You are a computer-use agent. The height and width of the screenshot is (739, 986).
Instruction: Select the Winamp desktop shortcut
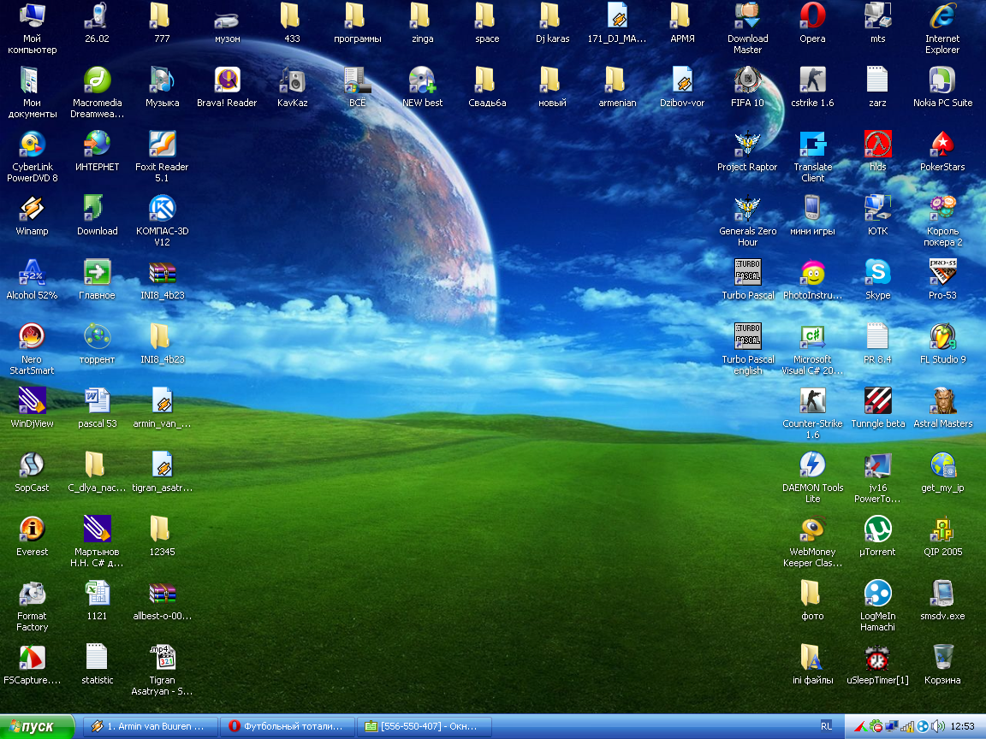pos(32,209)
